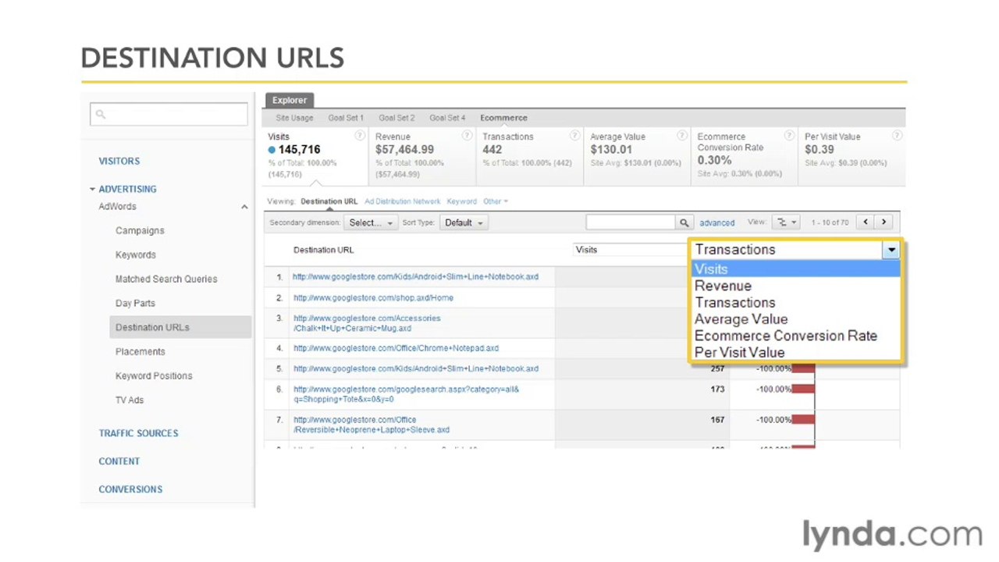Choose Visits in the metric list

point(795,269)
